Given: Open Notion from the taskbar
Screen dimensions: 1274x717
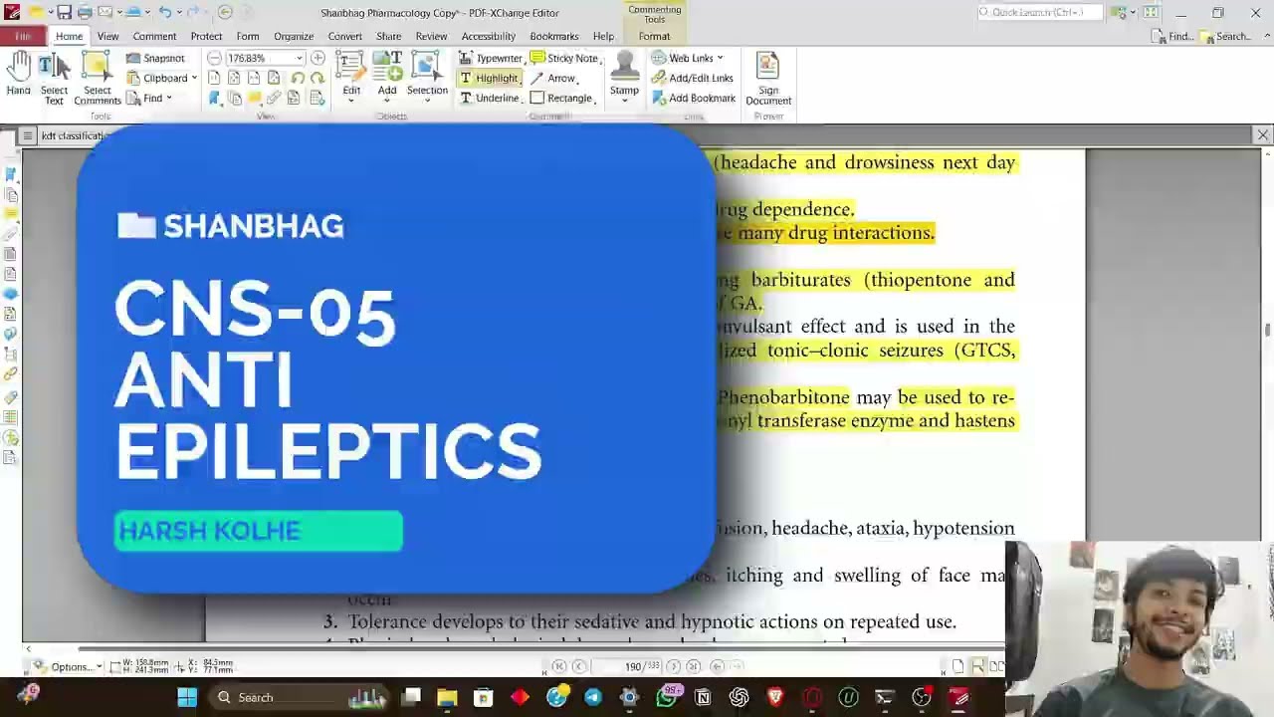Looking at the screenshot, I should point(703,697).
